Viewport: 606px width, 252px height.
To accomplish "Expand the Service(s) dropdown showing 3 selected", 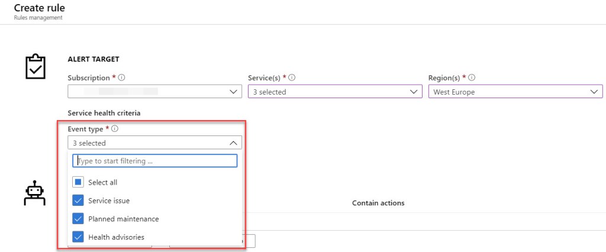I will click(x=334, y=92).
